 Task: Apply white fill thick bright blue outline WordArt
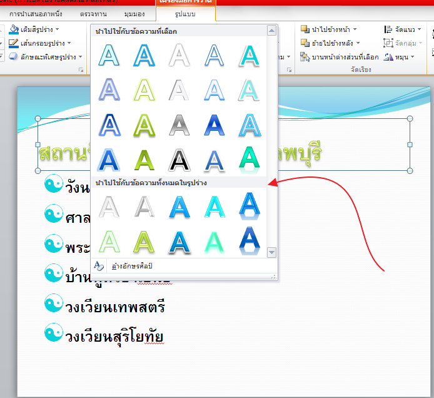tap(144, 55)
